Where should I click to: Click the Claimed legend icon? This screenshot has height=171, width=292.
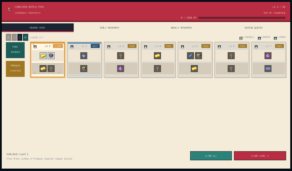coord(275,38)
